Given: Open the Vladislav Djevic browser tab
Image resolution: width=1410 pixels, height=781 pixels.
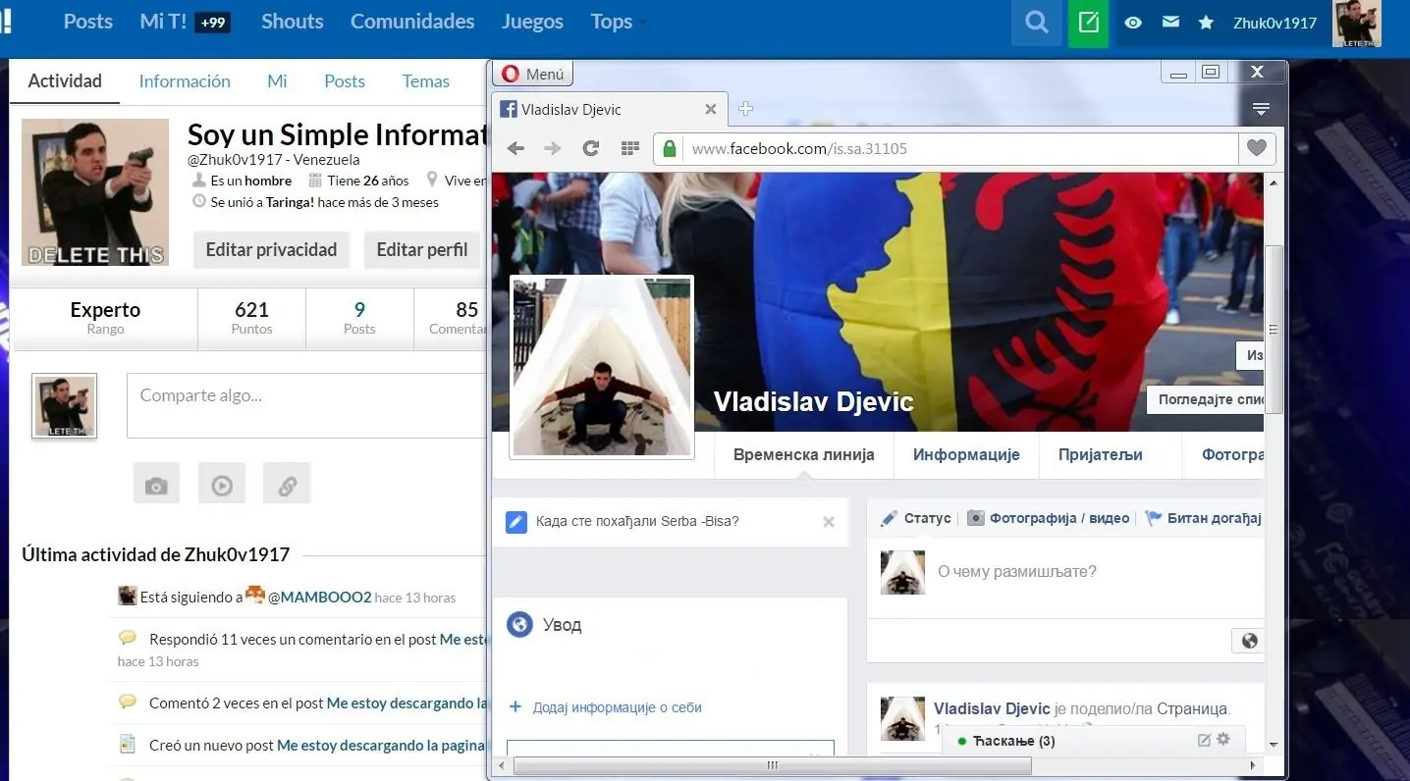Looking at the screenshot, I should pos(609,109).
